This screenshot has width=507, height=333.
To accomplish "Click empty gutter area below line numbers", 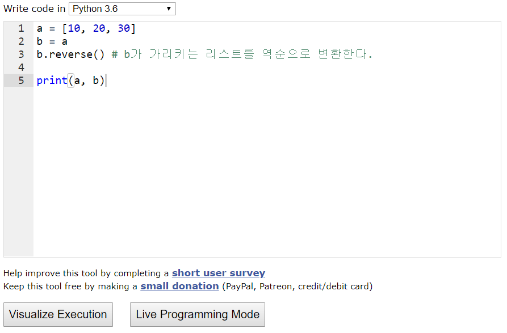I will (x=18, y=170).
